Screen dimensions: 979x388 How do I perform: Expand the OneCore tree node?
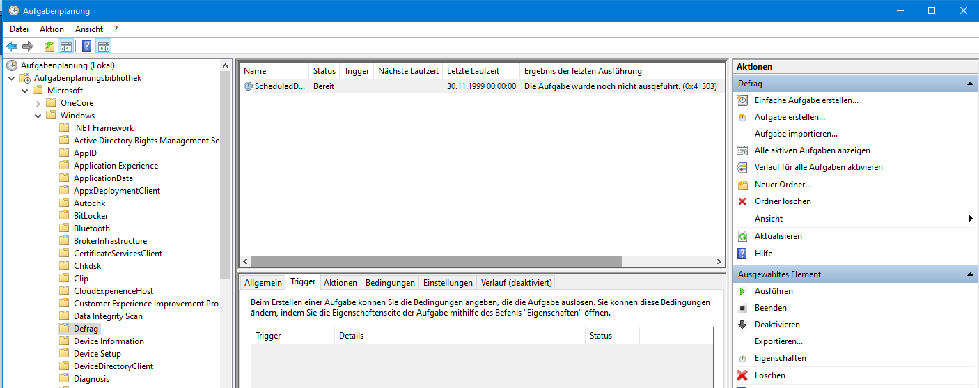coord(38,103)
